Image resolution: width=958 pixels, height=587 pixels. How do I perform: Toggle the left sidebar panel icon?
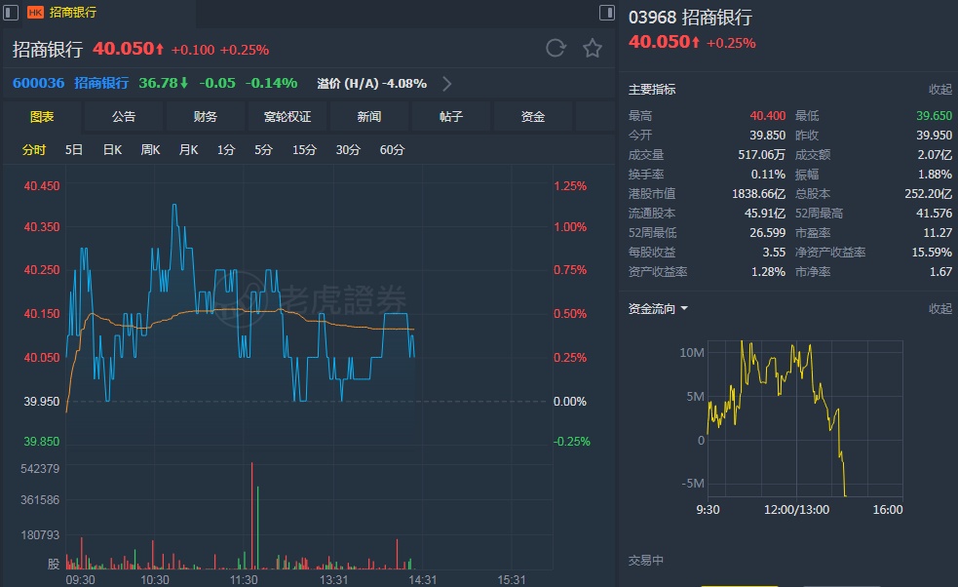11,13
